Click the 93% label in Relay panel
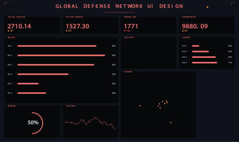Screen dimensions: 239x142 [x=114, y=55]
